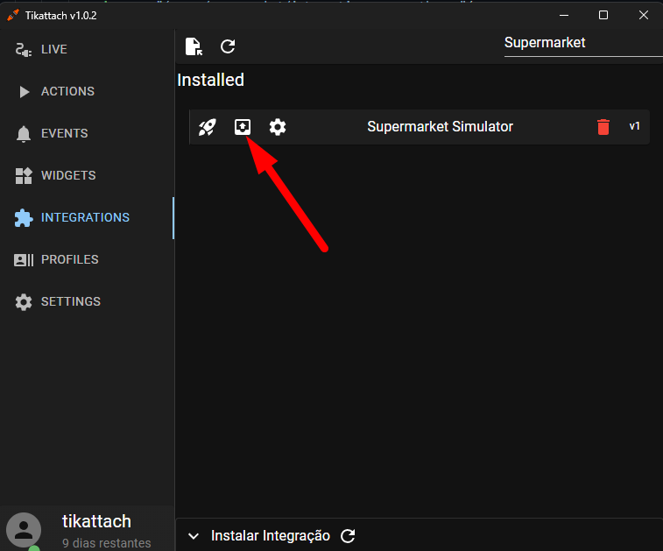Screen dimensions: 663x551
Task: Select INTEGRATIONS in the sidebar
Action: pyautogui.click(x=87, y=218)
